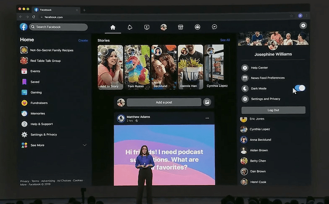329x204 pixels.
Task: Click the browser reload button
Action: pyautogui.click(x=34, y=17)
